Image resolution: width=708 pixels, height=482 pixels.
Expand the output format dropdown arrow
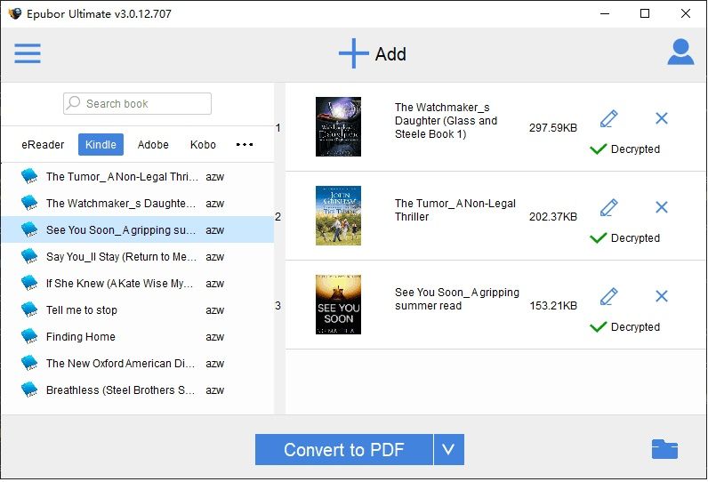(448, 449)
